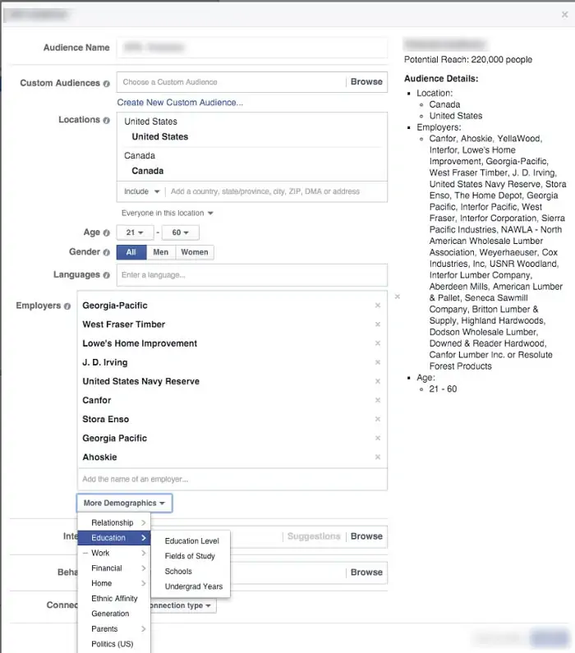
Task: Browse Custom Audiences
Action: [366, 81]
